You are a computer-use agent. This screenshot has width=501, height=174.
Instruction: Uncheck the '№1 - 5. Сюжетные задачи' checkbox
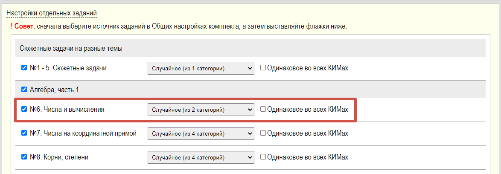point(24,68)
